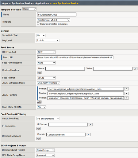Viewport: 138px width, 158px height.
Task: Open the Template dropdown showing feedService_v1.0.0
Action: pos(53,20)
